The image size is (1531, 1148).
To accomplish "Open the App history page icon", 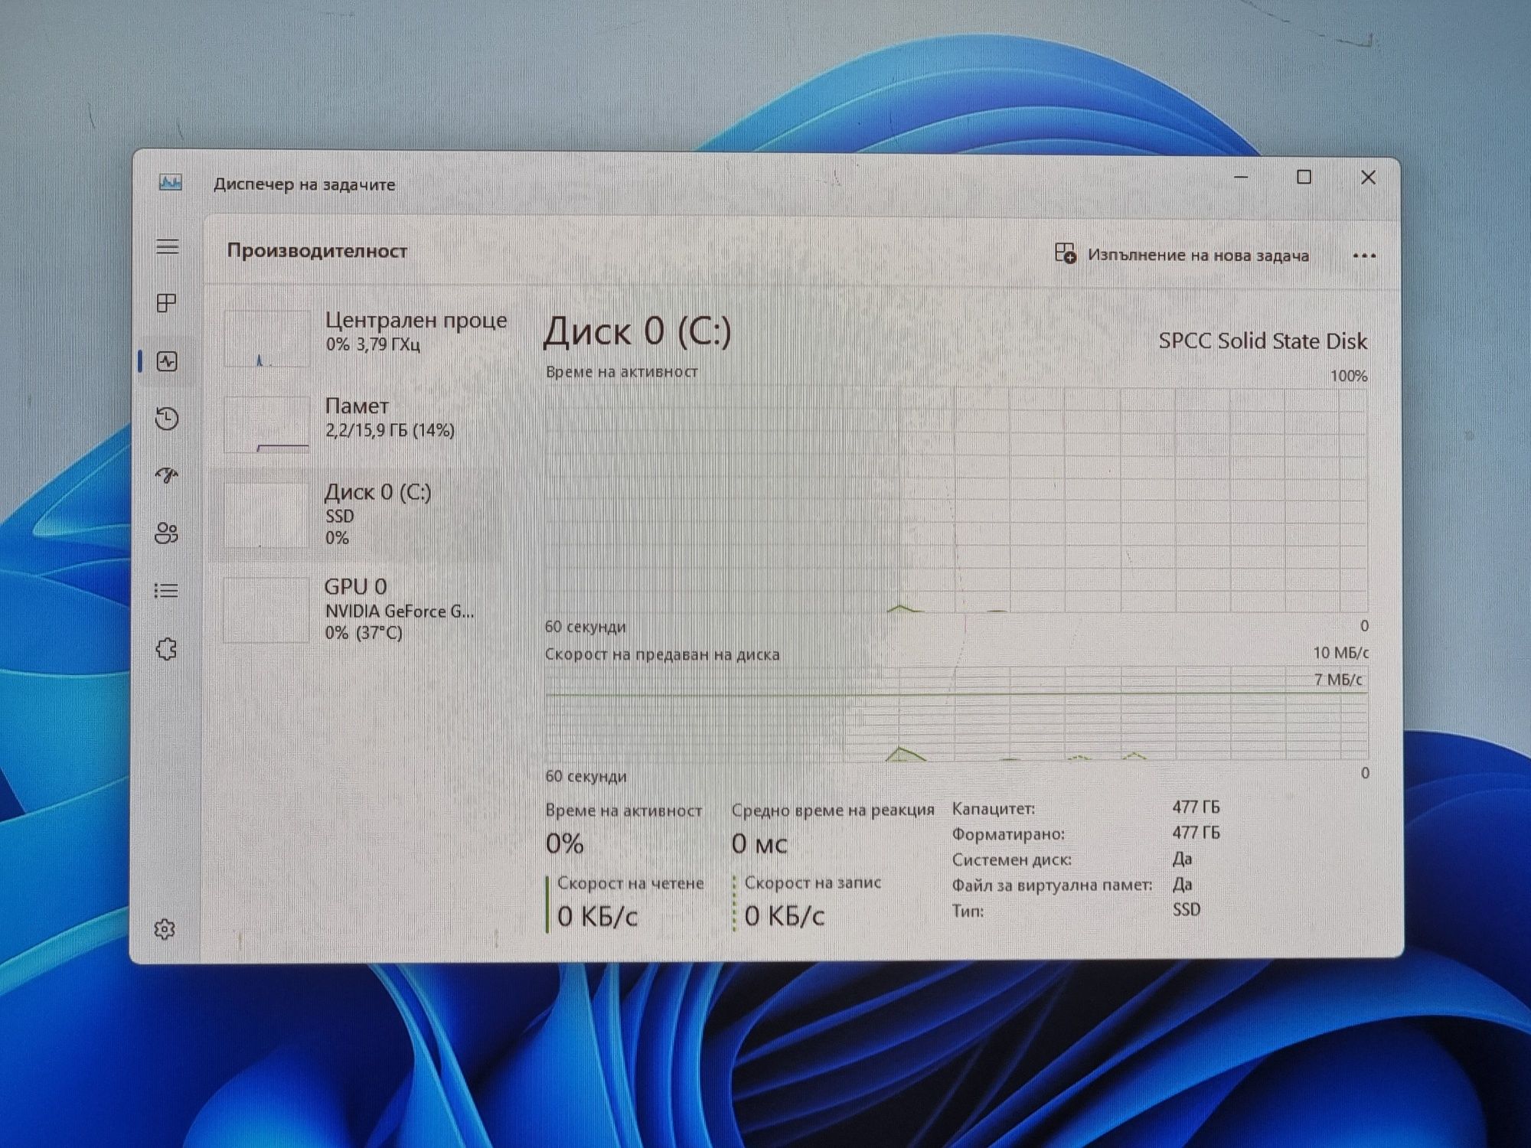I will 167,419.
